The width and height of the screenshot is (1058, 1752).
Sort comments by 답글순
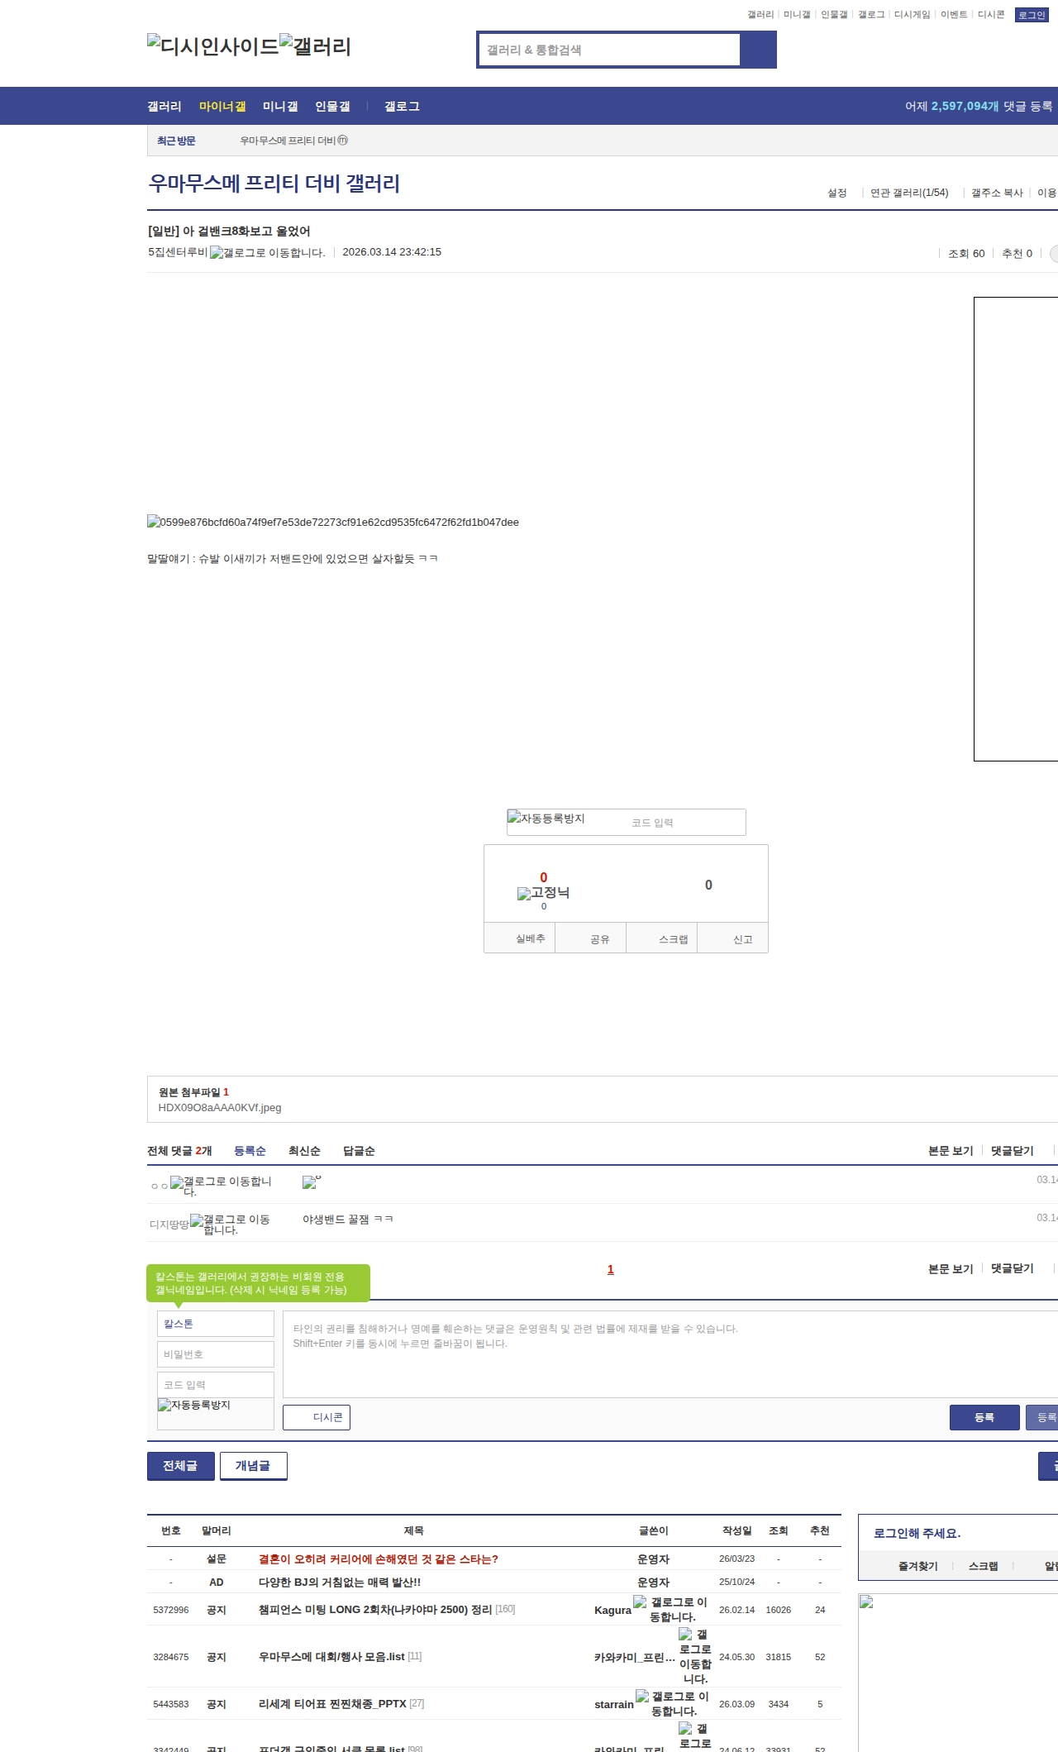click(359, 1151)
